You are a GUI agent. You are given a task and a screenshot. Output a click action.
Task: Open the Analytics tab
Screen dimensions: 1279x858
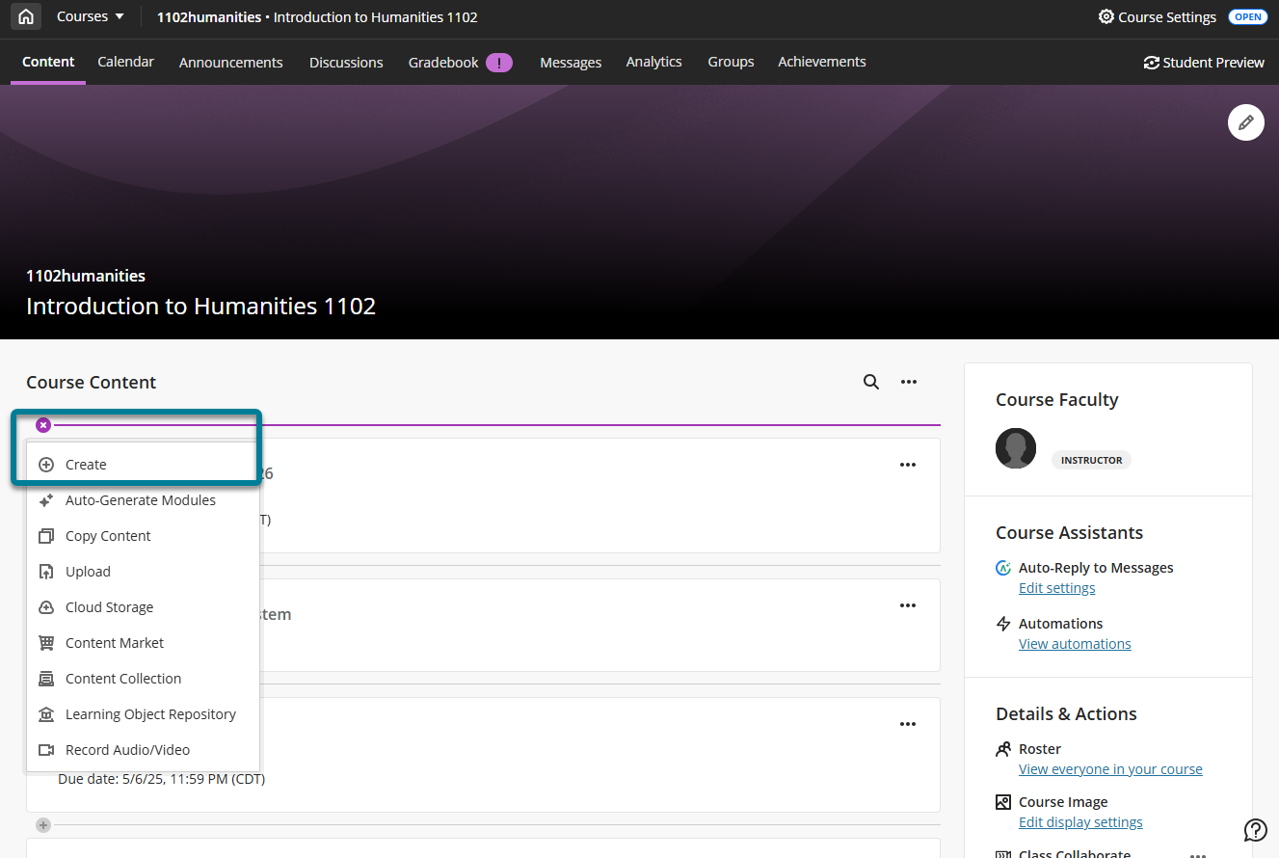tap(653, 62)
